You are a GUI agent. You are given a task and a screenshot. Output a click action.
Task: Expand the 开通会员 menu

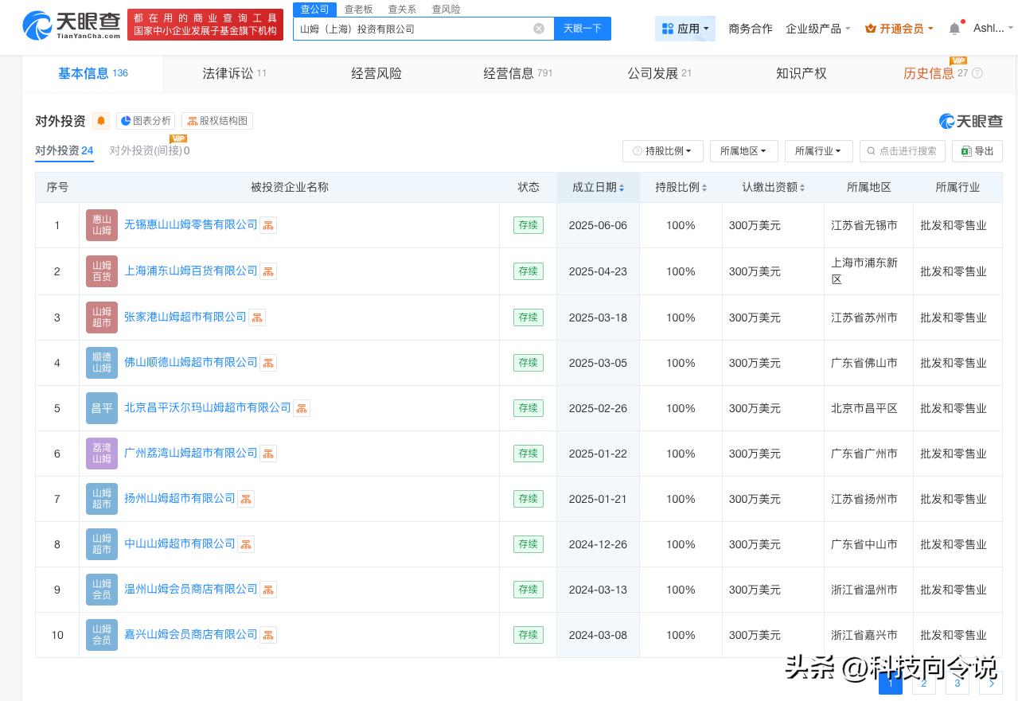[x=899, y=29]
